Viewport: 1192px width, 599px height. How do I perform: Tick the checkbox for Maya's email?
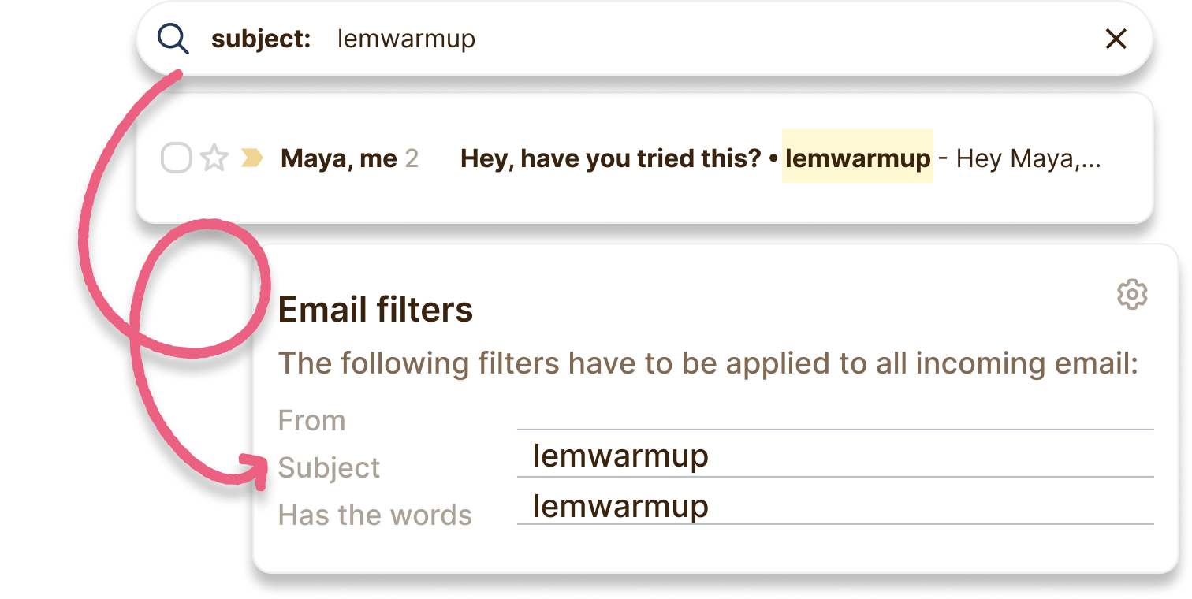[x=177, y=158]
